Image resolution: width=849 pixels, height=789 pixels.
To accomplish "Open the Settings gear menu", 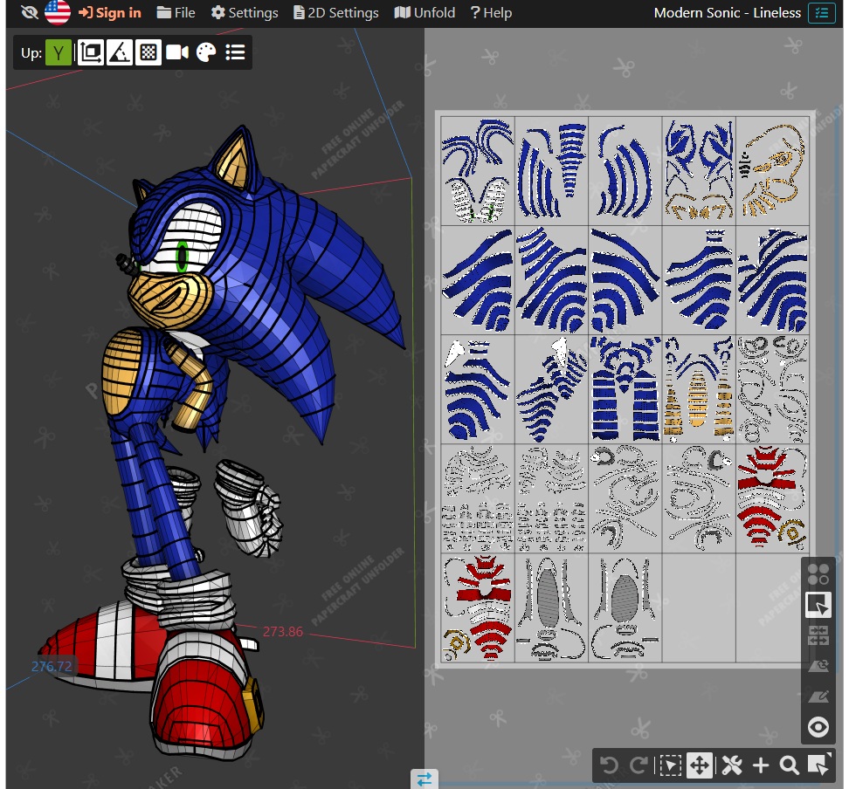I will tap(245, 13).
